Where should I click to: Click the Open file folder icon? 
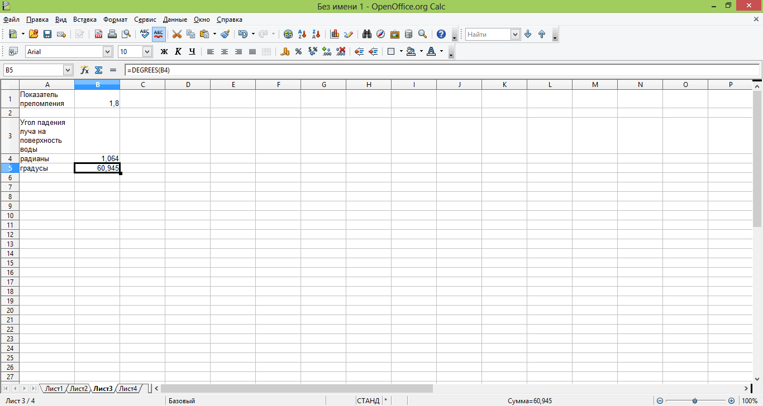click(x=34, y=34)
